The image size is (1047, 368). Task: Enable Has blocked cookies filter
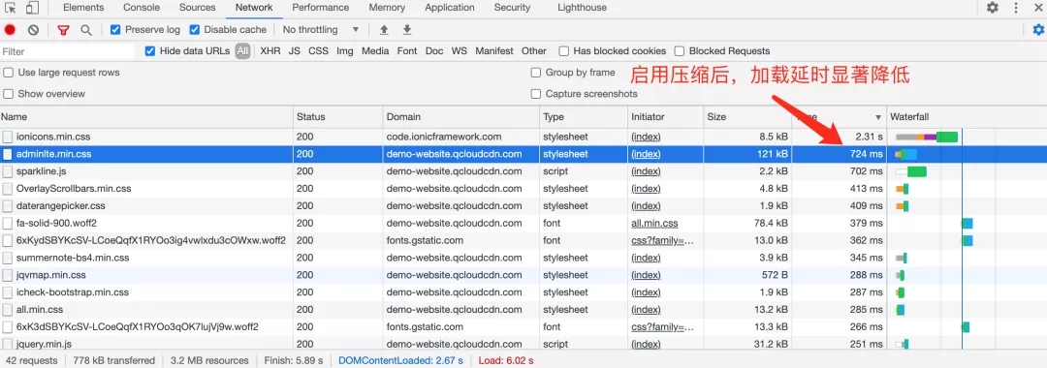[563, 51]
